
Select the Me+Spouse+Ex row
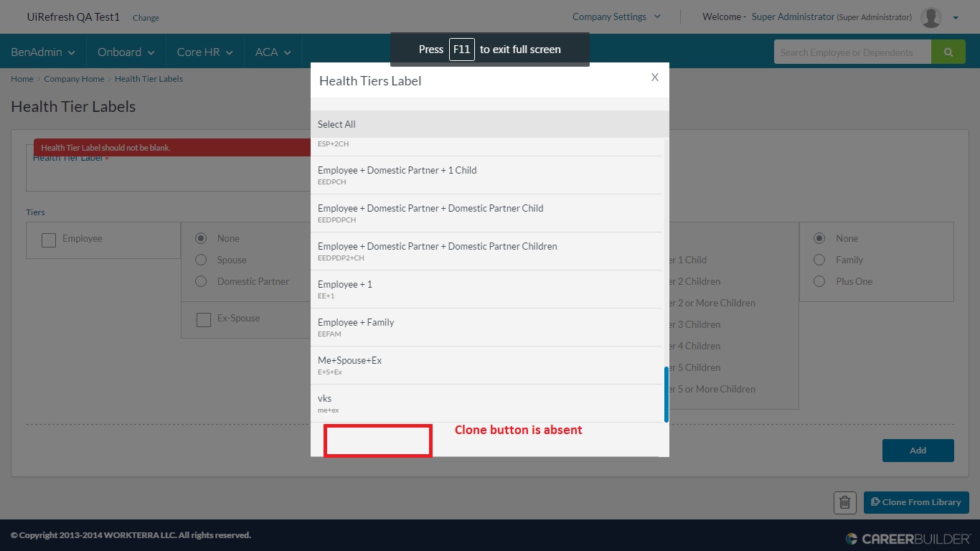pyautogui.click(x=486, y=365)
